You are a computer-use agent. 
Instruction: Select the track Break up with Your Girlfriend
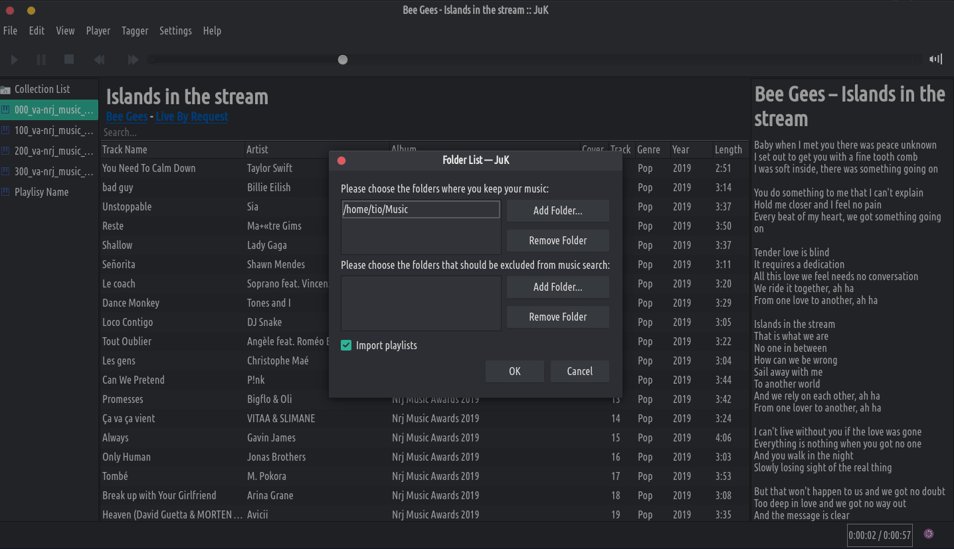click(x=159, y=495)
